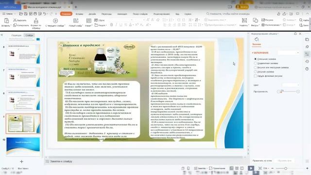Click the Paste (Вставить) clipboard icon

click(6, 20)
